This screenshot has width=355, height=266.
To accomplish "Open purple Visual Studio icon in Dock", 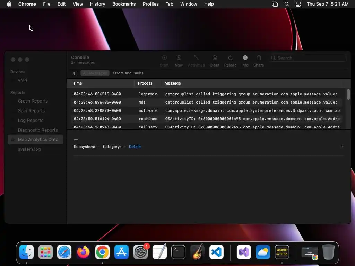I will coord(244,252).
